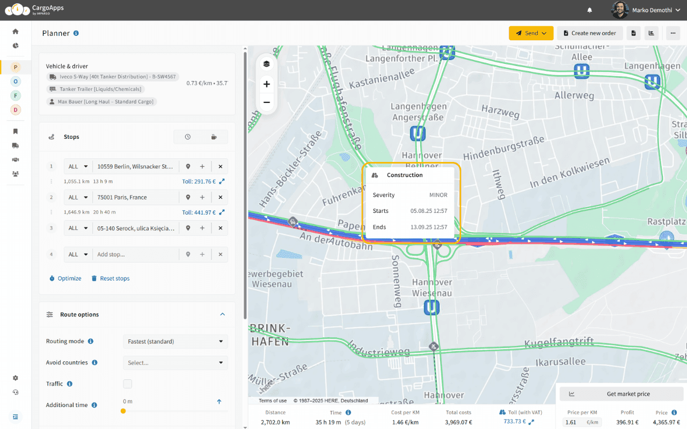Select the clock icon in the Stops panel
Viewport: 687px width, 429px height.
tap(189, 137)
